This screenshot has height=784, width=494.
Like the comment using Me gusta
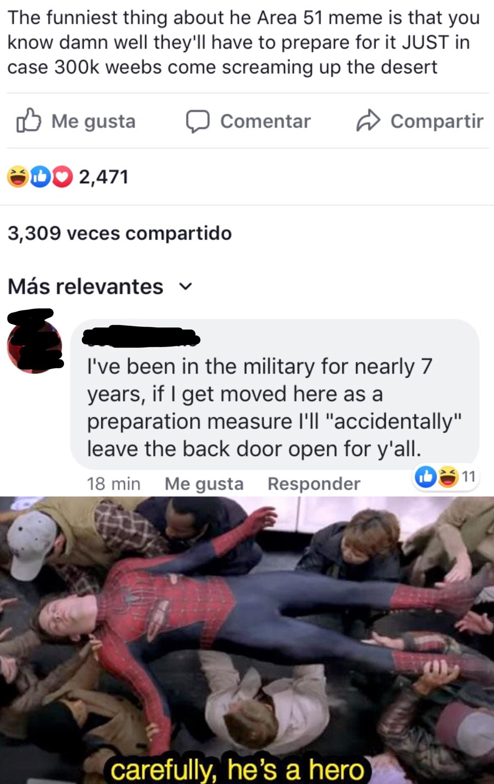pyautogui.click(x=204, y=484)
